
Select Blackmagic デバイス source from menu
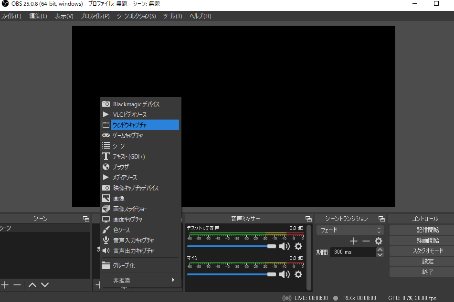pos(140,104)
